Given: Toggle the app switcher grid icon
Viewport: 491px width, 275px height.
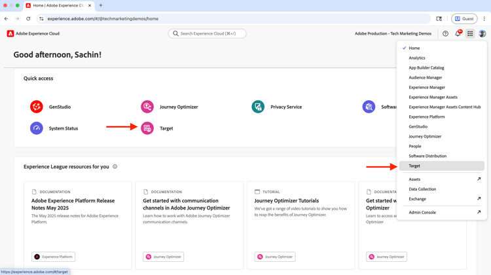Looking at the screenshot, I should [x=470, y=33].
